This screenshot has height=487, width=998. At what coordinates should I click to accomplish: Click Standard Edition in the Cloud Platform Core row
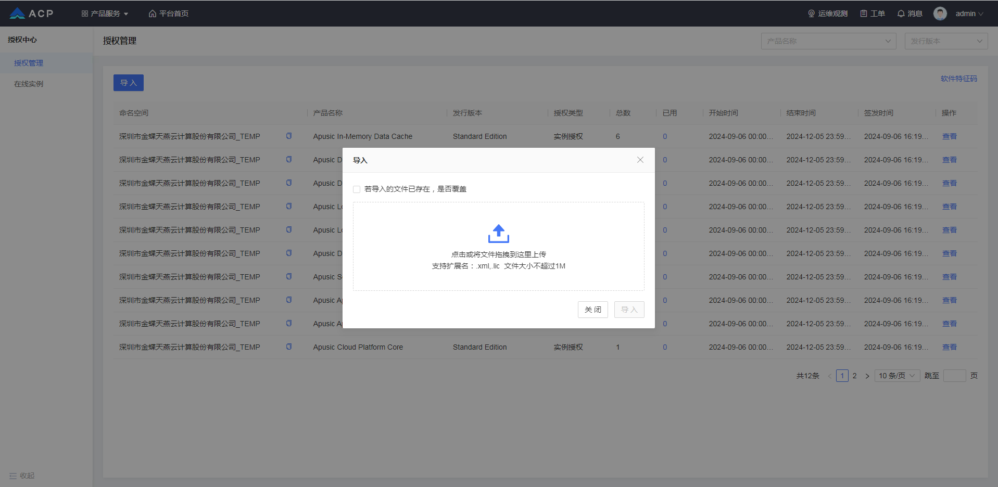tap(480, 347)
